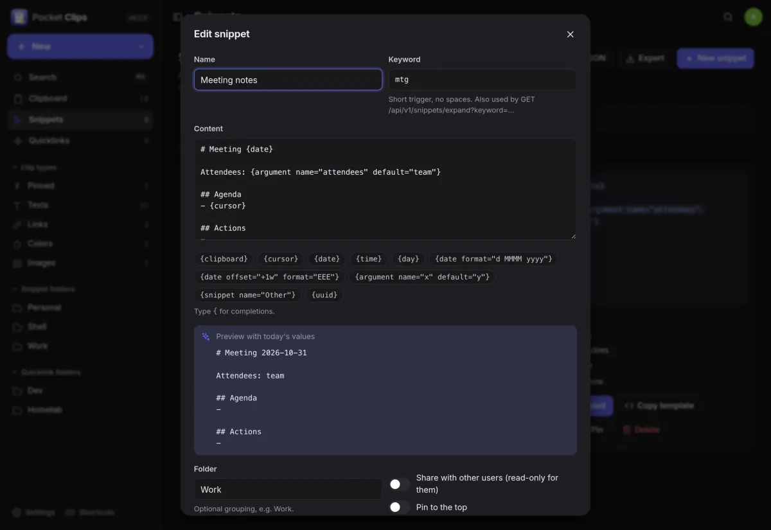The width and height of the screenshot is (771, 530).
Task: Insert the {uuid} placeholder chip
Action: point(324,295)
